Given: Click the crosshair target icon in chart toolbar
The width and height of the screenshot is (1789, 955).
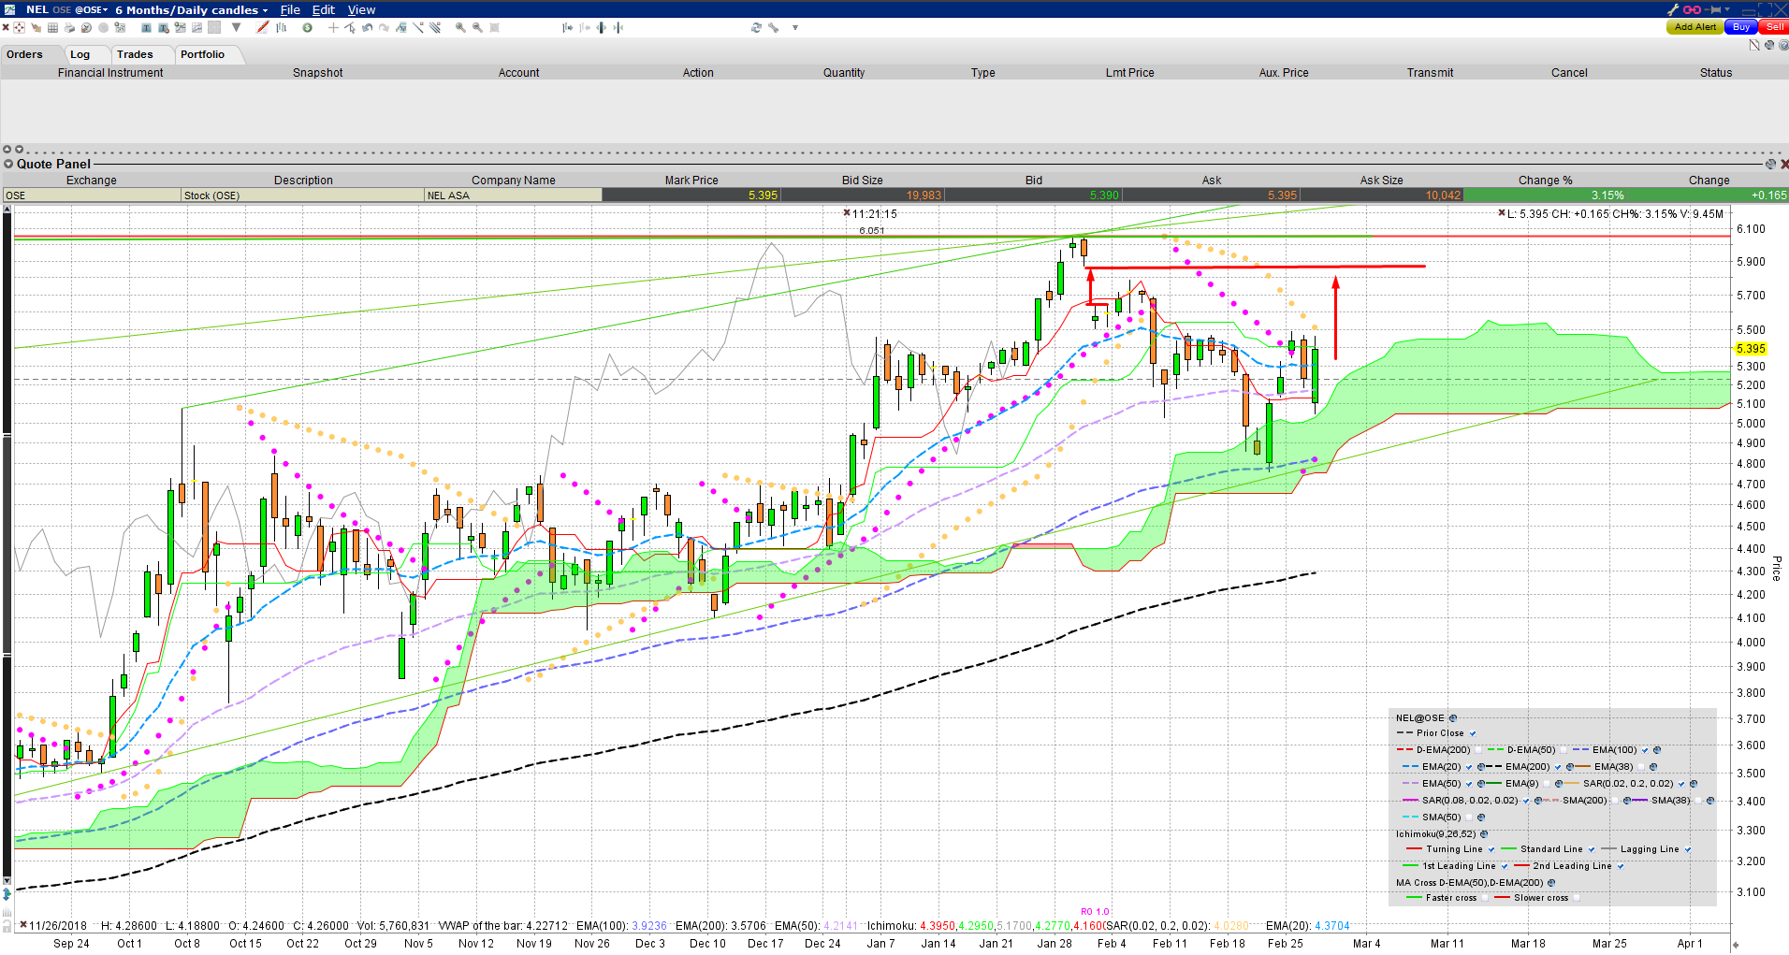Looking at the screenshot, I should [x=19, y=27].
